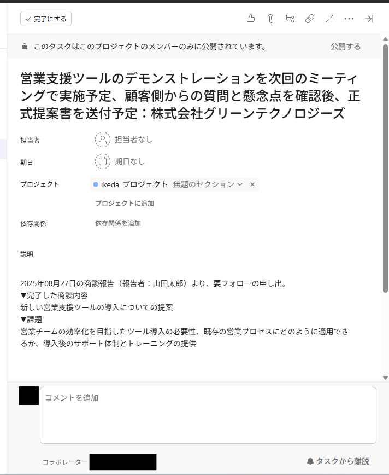Expand the 無題のセクション section dropdown

tap(208, 184)
